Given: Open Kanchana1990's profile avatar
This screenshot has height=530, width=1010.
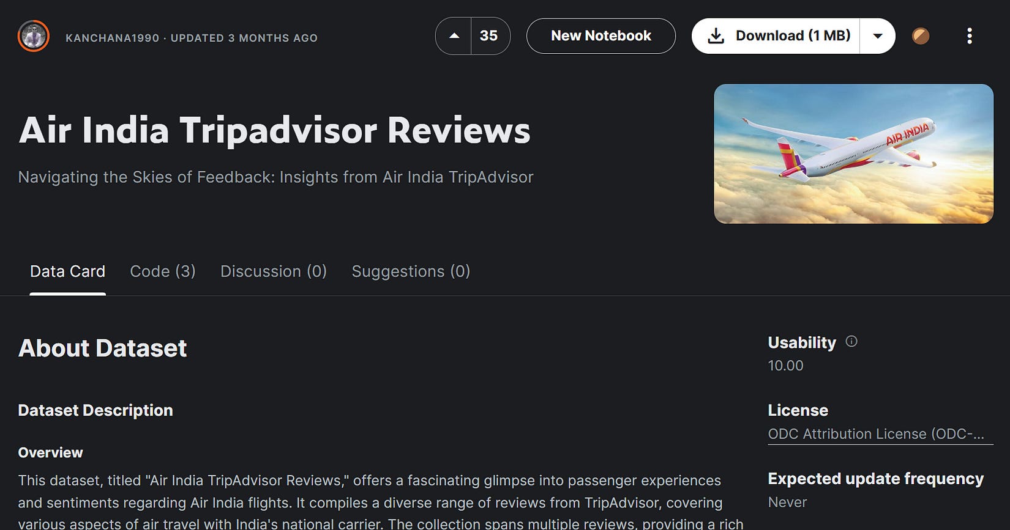Looking at the screenshot, I should 34,36.
